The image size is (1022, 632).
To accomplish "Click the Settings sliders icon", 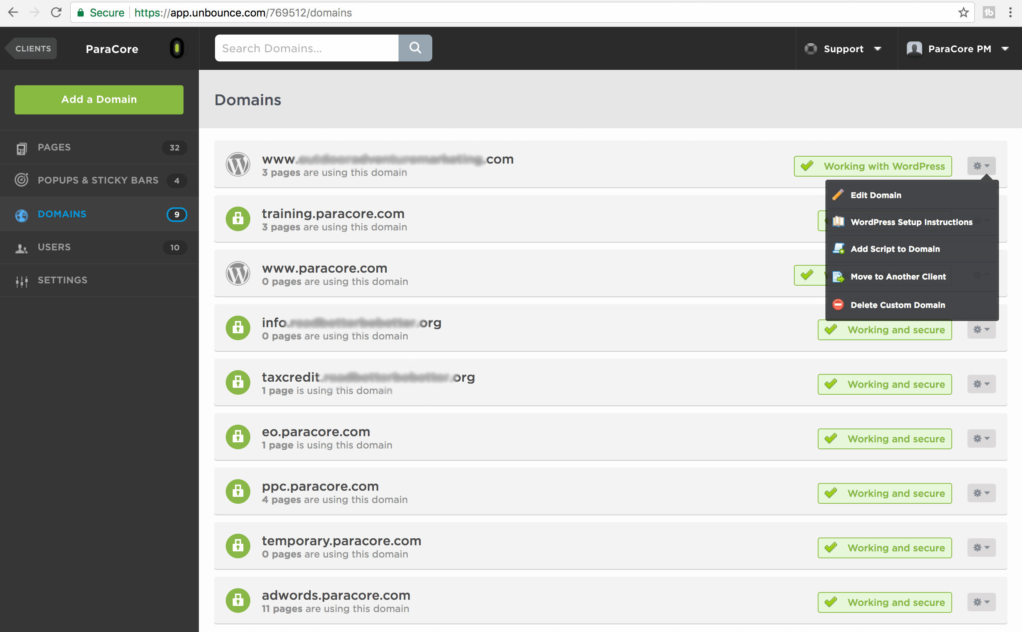I will [21, 281].
